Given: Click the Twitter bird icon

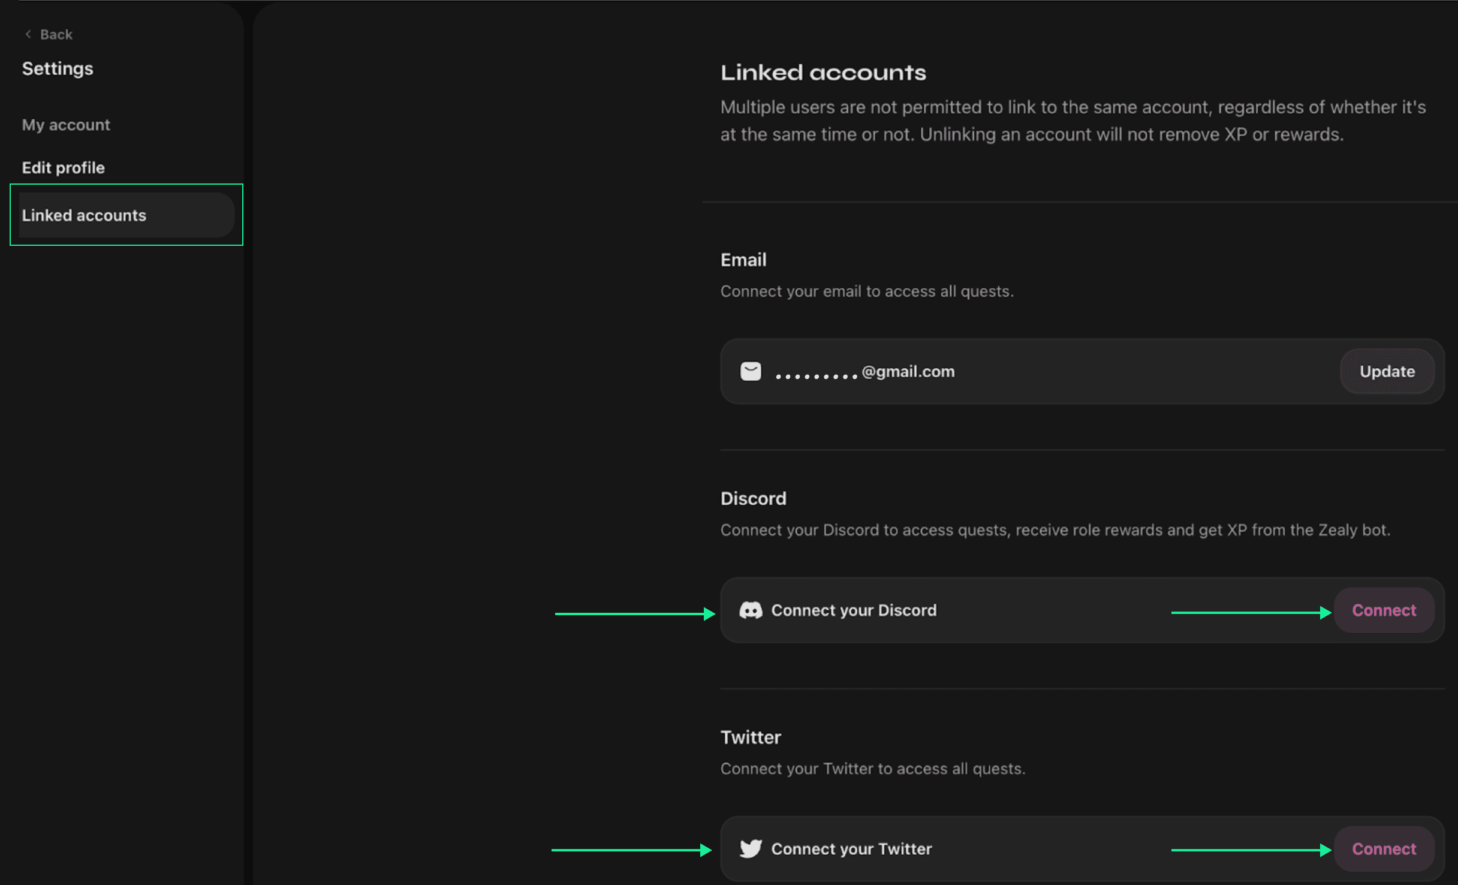Looking at the screenshot, I should click(750, 848).
